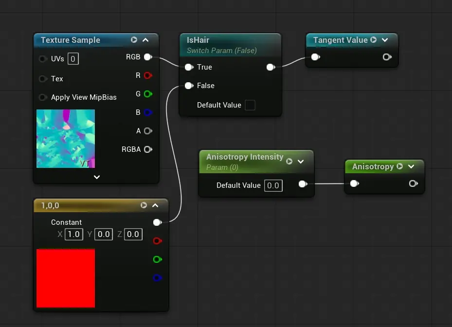This screenshot has width=452, height=327.
Task: Click the preview play icon on Anisotropy Intensity
Action: coord(289,161)
